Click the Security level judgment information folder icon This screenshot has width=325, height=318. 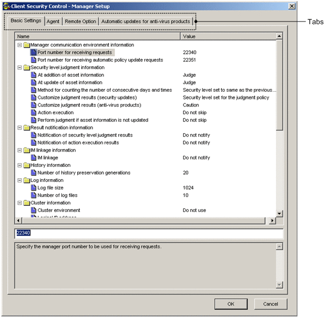click(x=27, y=68)
